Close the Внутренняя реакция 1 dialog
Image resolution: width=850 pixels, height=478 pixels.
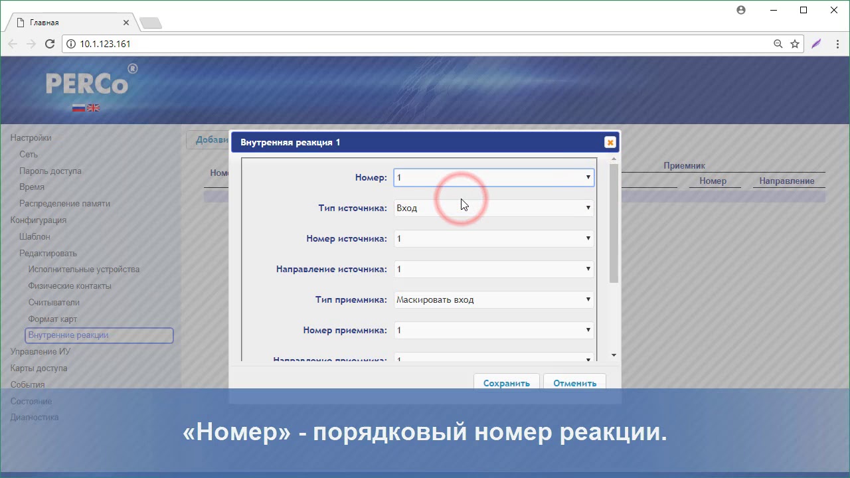coord(610,142)
